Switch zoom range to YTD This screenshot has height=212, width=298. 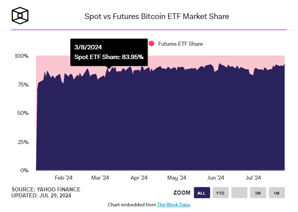tap(220, 193)
